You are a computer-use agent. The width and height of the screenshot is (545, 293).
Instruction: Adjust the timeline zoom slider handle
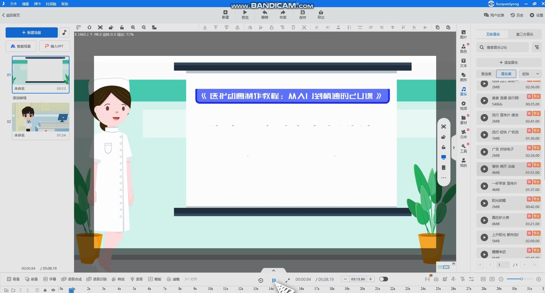tap(521, 279)
